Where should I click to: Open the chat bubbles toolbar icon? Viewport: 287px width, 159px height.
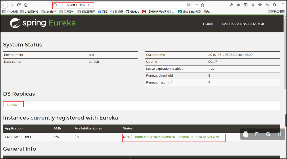coord(260,5)
